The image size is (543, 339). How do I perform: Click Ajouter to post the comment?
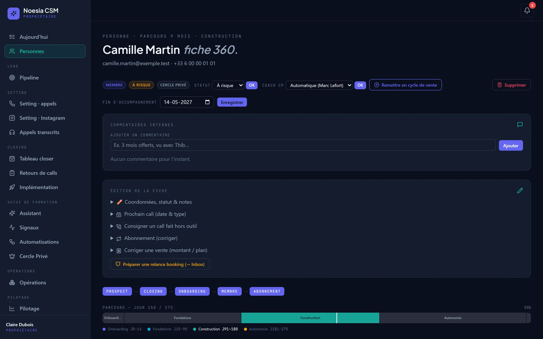[510, 145]
